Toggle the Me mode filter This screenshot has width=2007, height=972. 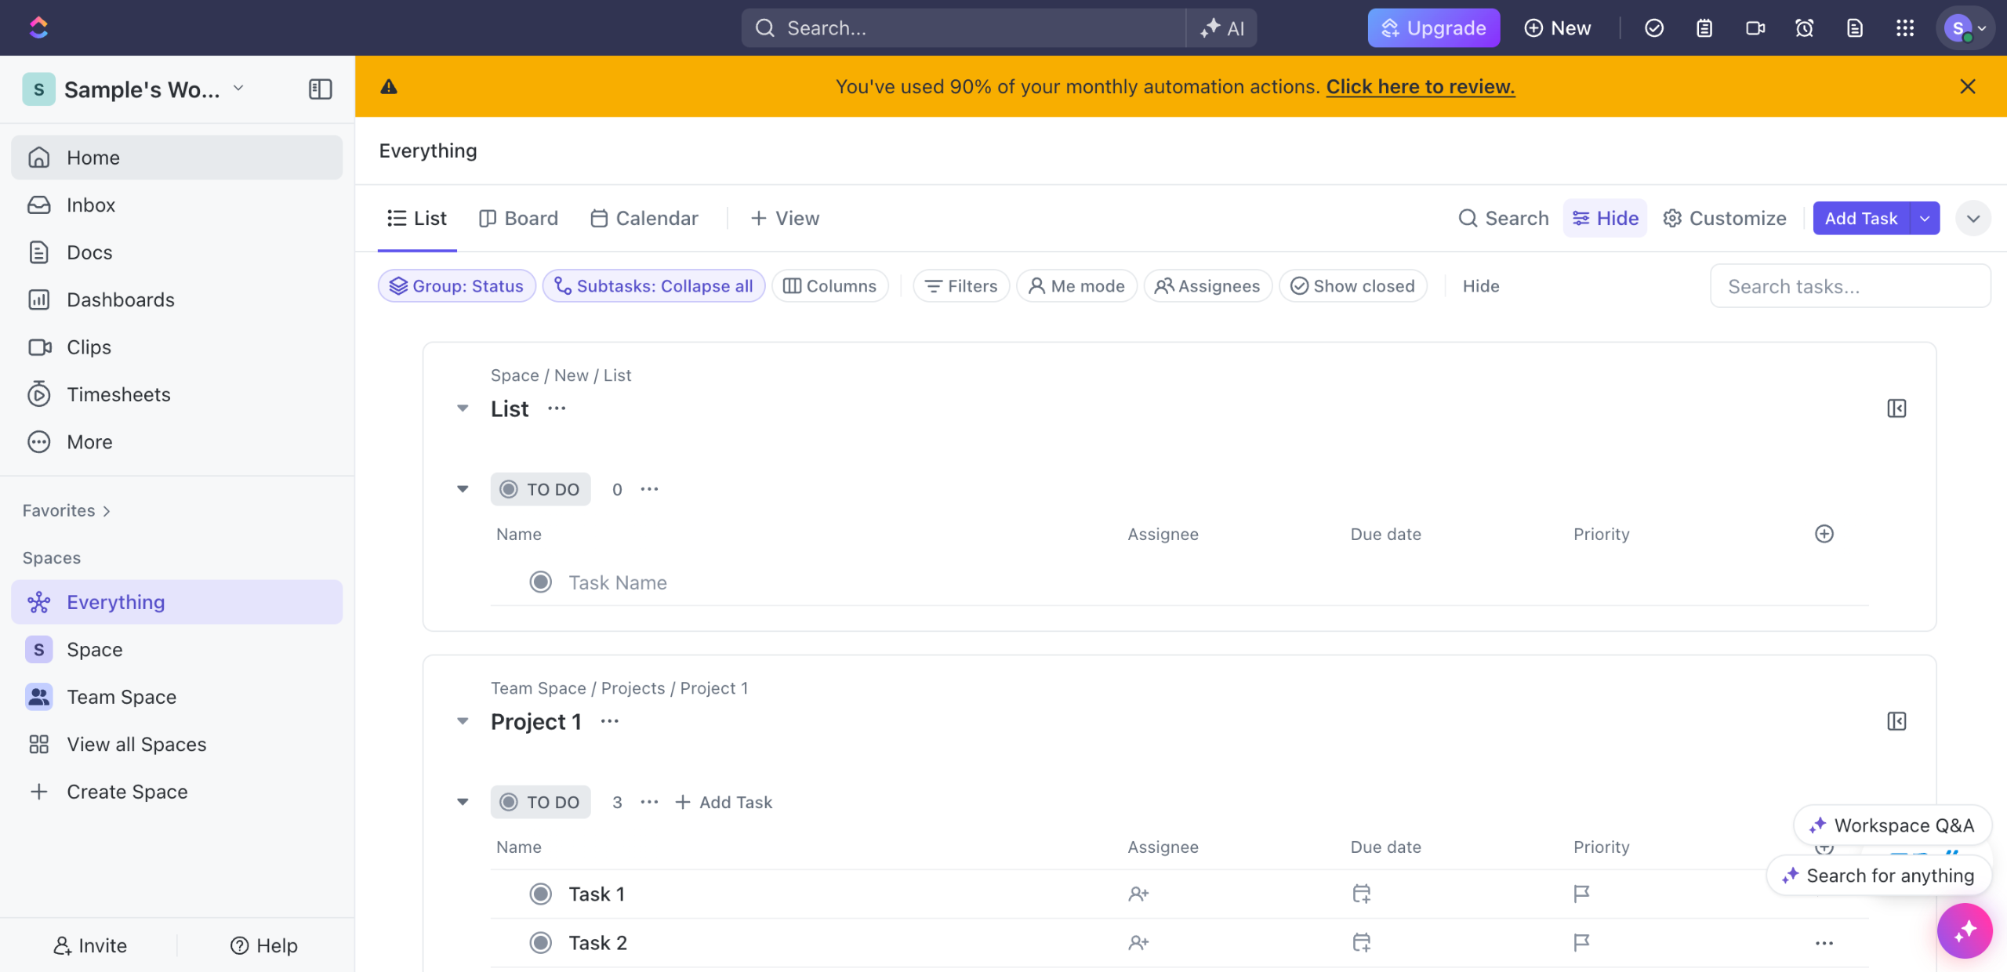click(1076, 286)
